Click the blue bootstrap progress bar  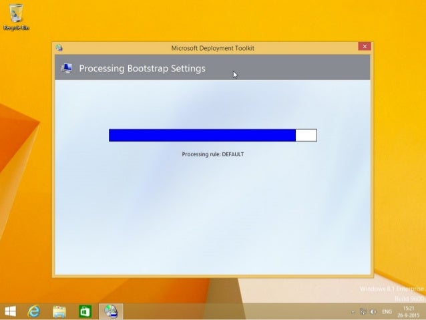[x=213, y=135]
